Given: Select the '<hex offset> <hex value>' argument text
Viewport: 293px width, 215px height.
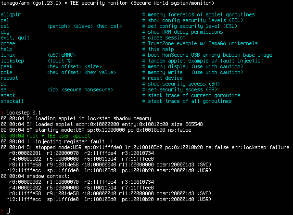Looking at the screenshot, I should pyautogui.click(x=82, y=73).
